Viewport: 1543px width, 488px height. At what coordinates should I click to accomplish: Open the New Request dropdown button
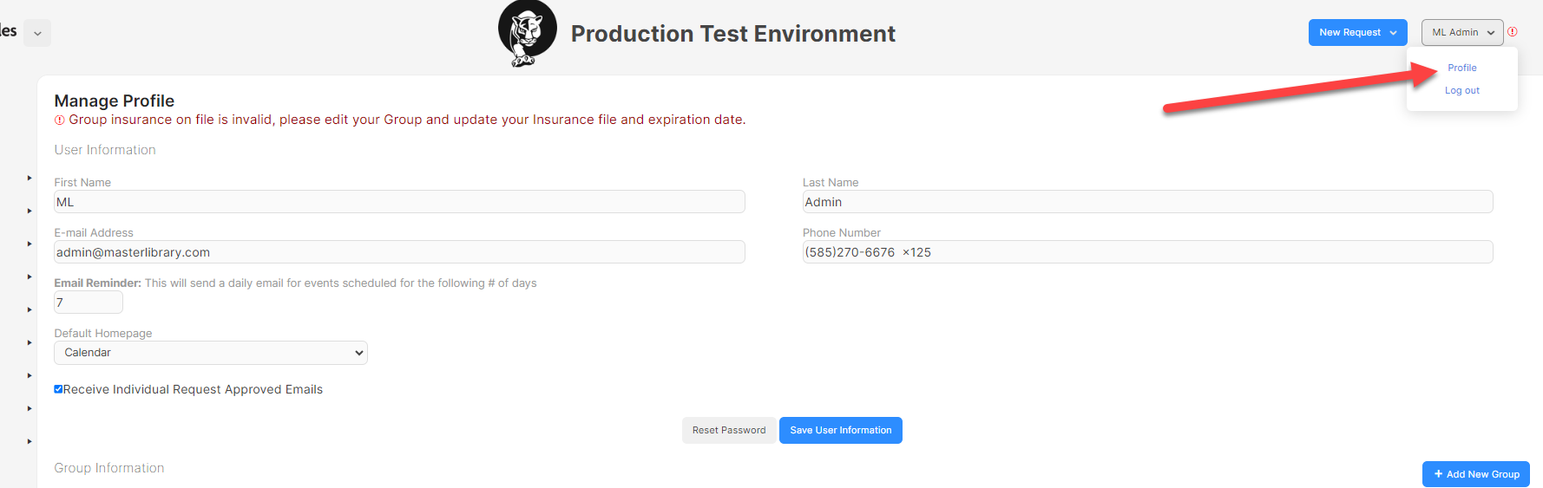[1357, 33]
